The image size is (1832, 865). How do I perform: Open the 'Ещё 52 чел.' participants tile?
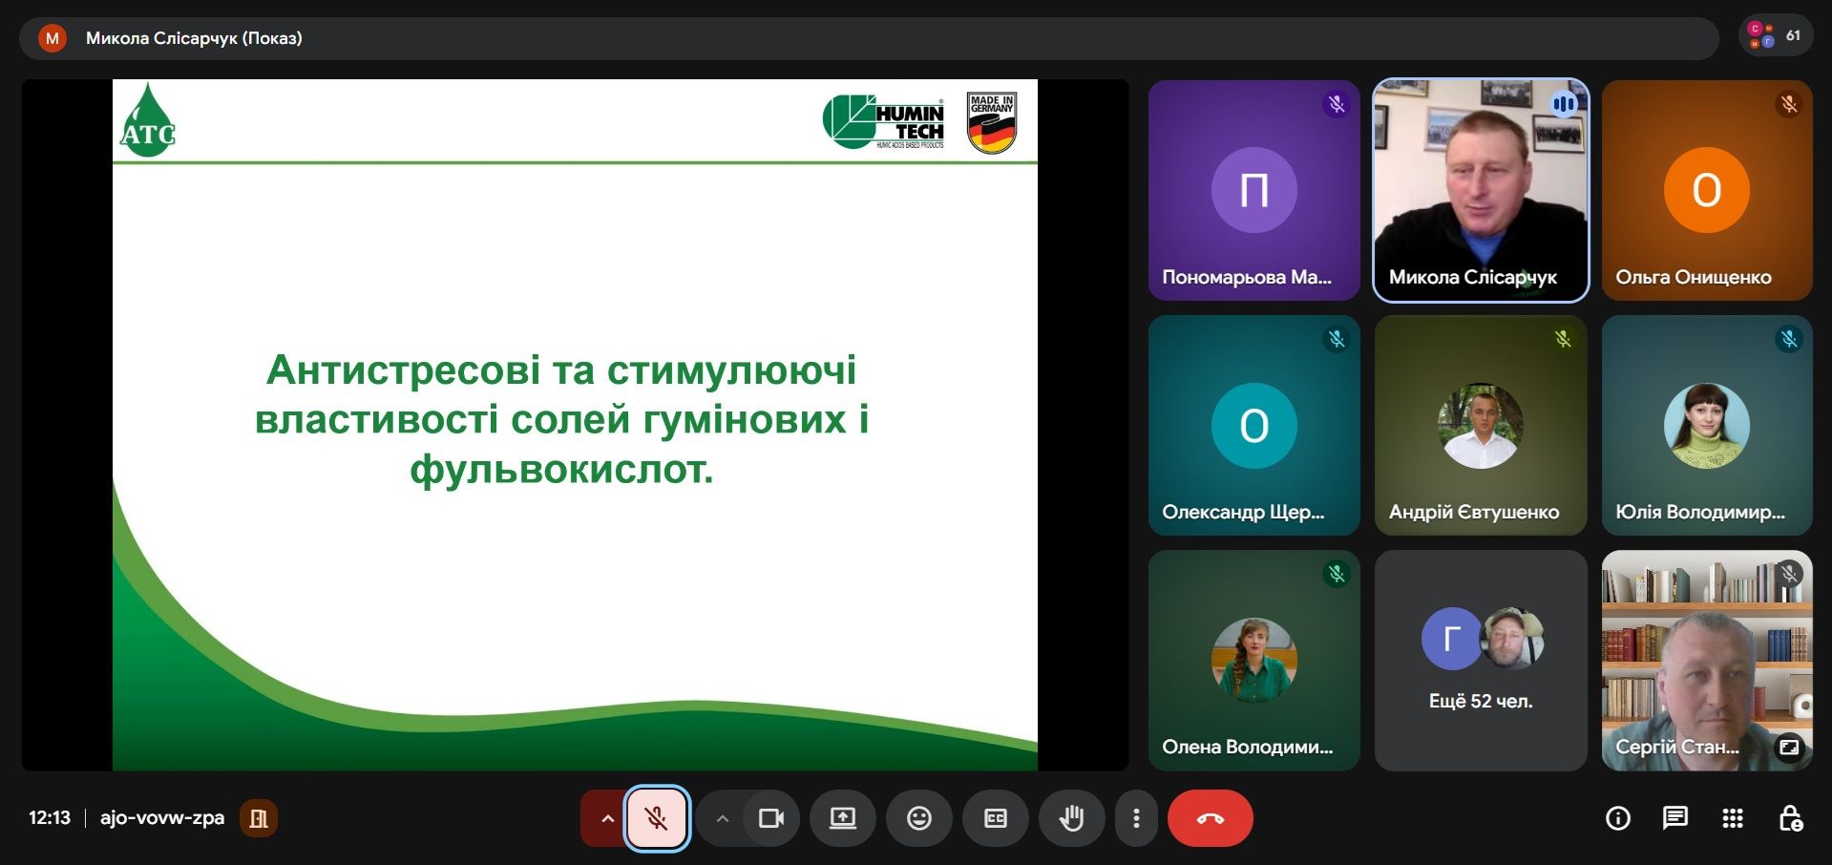coord(1480,661)
